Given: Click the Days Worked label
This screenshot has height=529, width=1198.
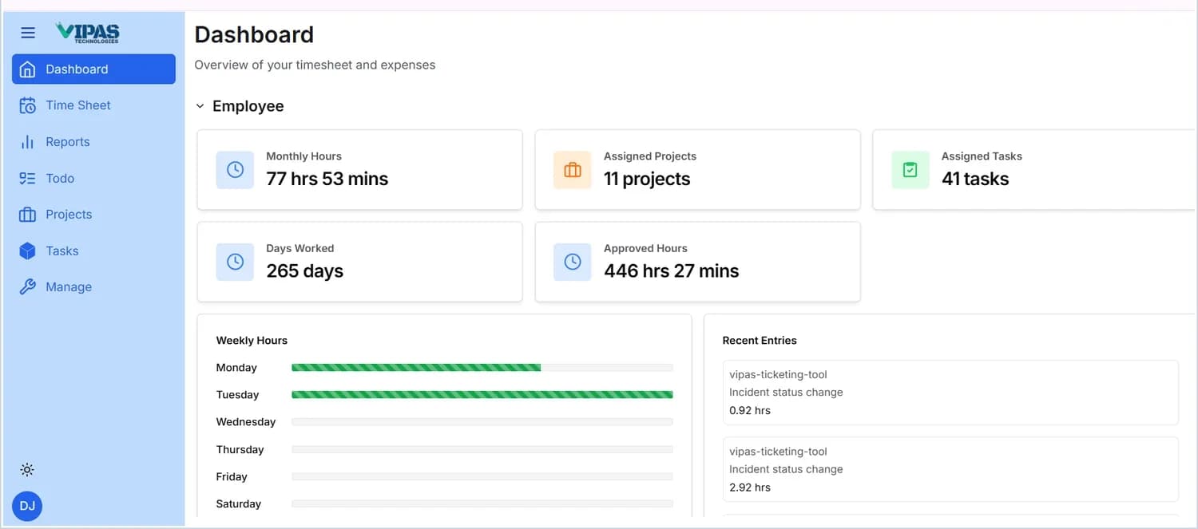Looking at the screenshot, I should coord(300,248).
